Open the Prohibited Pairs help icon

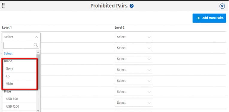132,6
